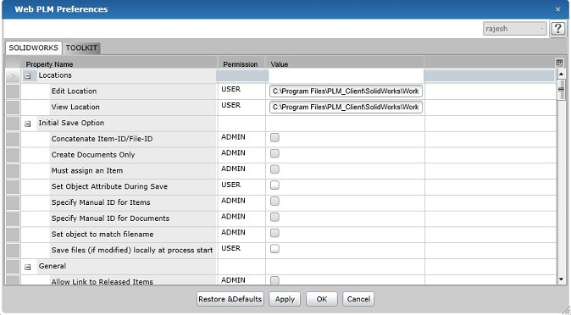The height and width of the screenshot is (315, 571).
Task: Collapse the Locations group
Action: pos(28,76)
